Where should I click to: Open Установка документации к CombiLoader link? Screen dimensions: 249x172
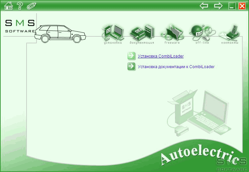(176, 67)
